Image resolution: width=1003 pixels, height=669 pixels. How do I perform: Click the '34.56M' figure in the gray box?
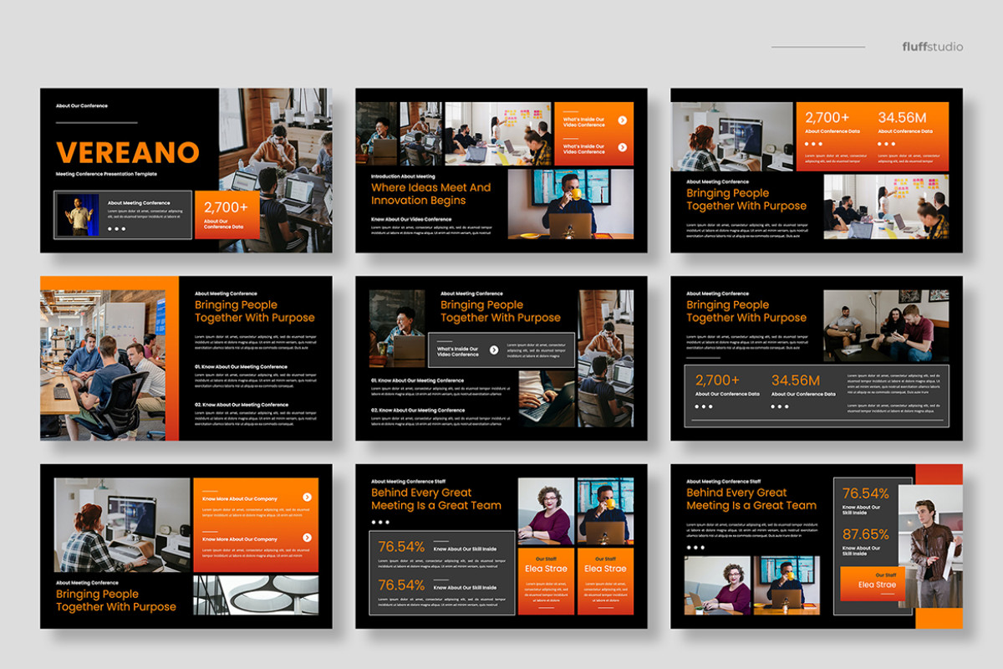pos(796,380)
